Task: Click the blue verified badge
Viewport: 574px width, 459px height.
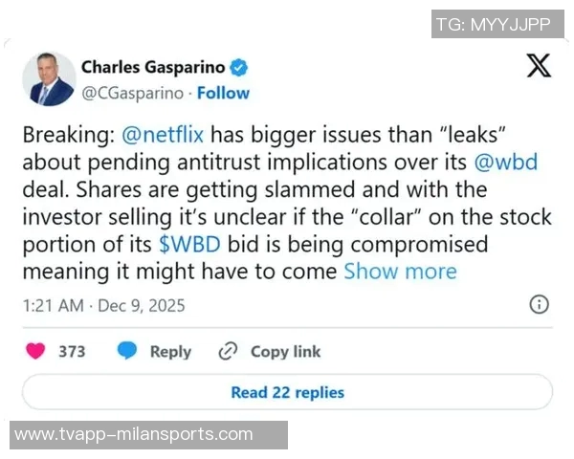Action: click(x=240, y=67)
